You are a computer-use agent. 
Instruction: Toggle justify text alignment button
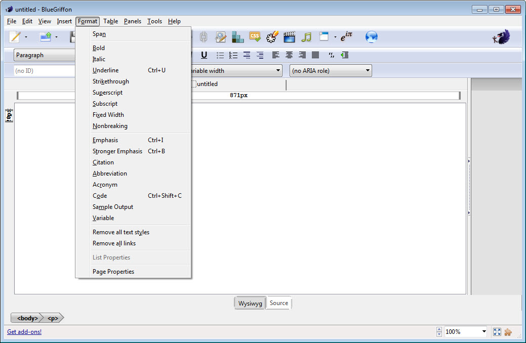click(x=315, y=55)
